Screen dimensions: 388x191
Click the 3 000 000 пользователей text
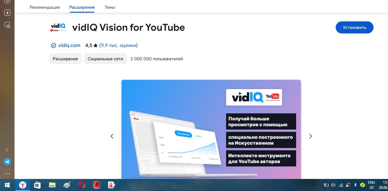[157, 59]
